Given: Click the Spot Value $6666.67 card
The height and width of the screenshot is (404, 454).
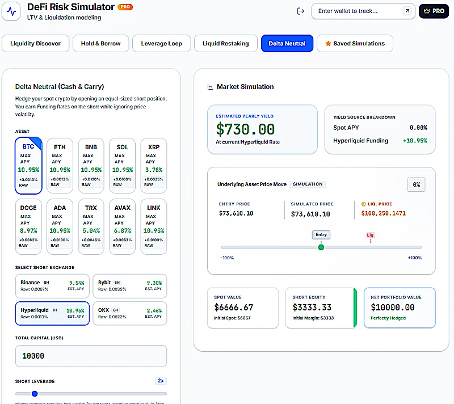Looking at the screenshot, I should [x=243, y=308].
